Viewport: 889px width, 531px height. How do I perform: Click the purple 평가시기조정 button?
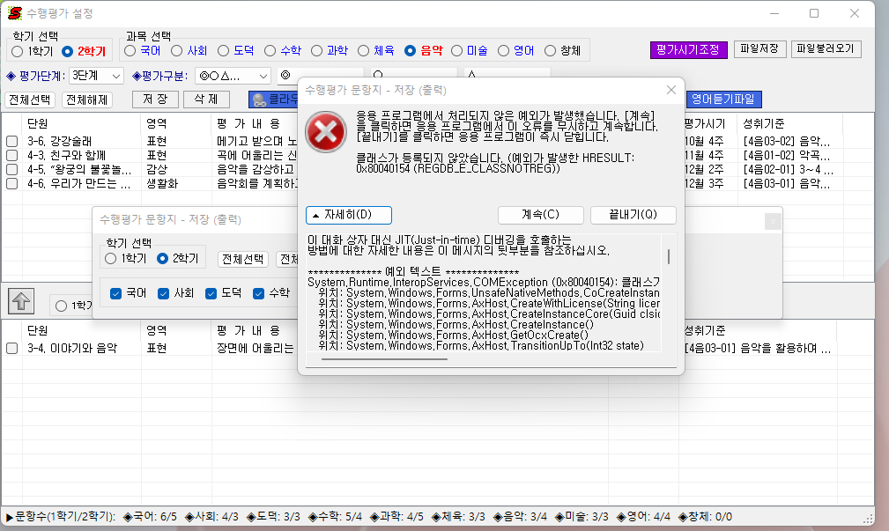point(688,49)
